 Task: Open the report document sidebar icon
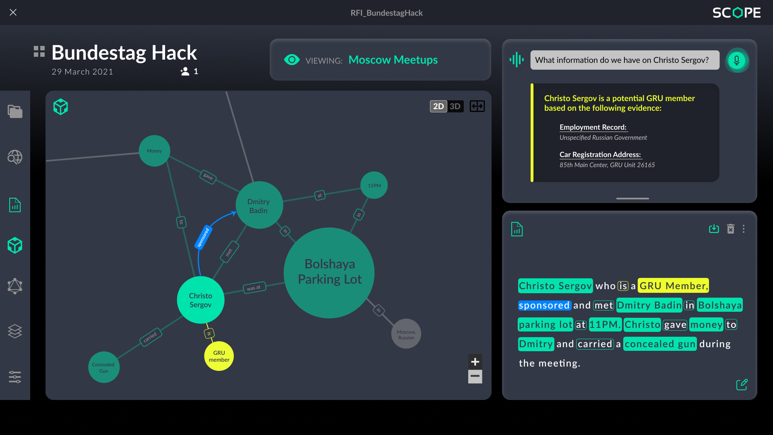tap(15, 205)
